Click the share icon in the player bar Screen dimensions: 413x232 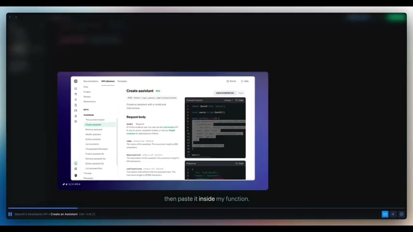(x=393, y=214)
